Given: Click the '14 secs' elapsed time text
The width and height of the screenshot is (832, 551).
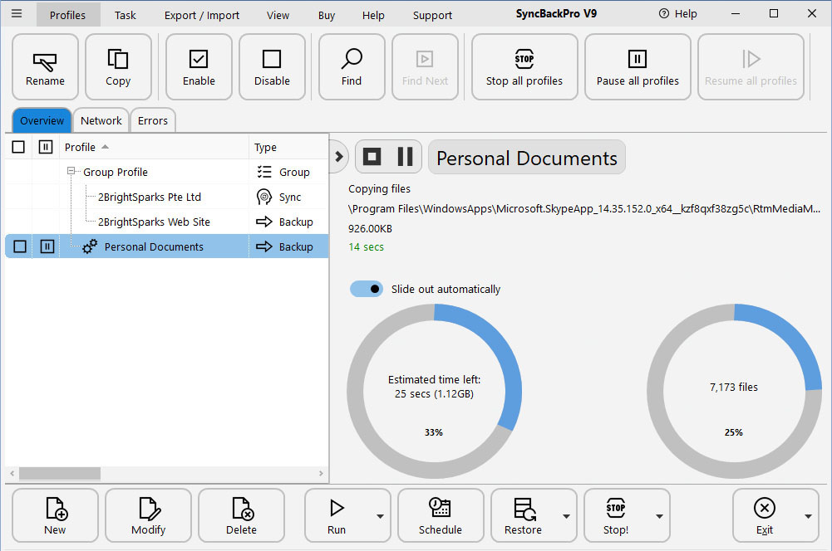Looking at the screenshot, I should pos(366,247).
